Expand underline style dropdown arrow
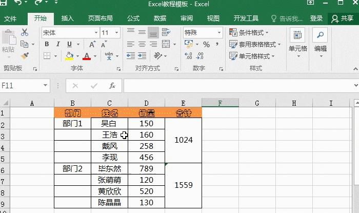This screenshot has height=213, width=359. (x=78, y=44)
